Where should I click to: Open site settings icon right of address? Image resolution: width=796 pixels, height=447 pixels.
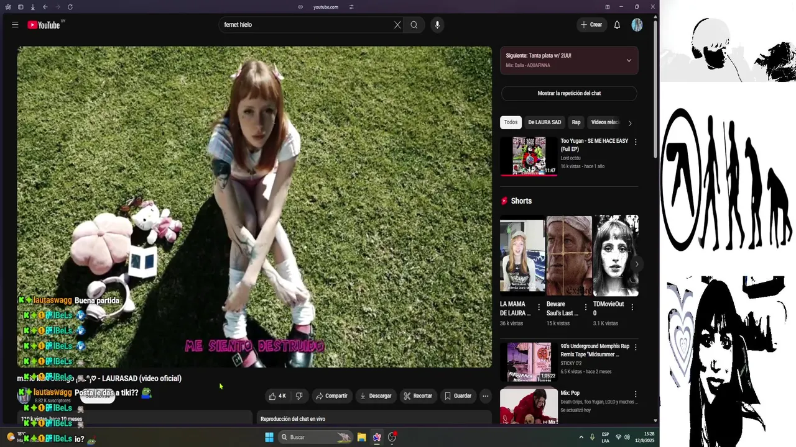coord(351,7)
